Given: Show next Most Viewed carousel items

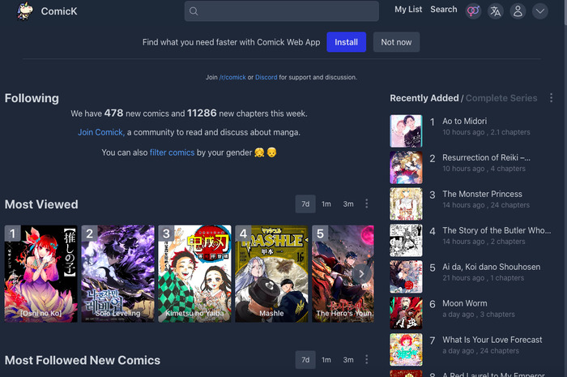Looking at the screenshot, I should click(x=361, y=274).
